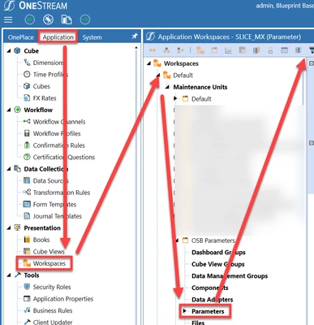Collapse the Data Collection section
This screenshot has height=325, width=314.
[x=9, y=169]
